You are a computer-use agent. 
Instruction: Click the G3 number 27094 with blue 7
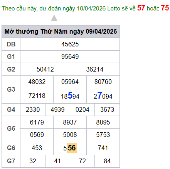tap(103, 96)
